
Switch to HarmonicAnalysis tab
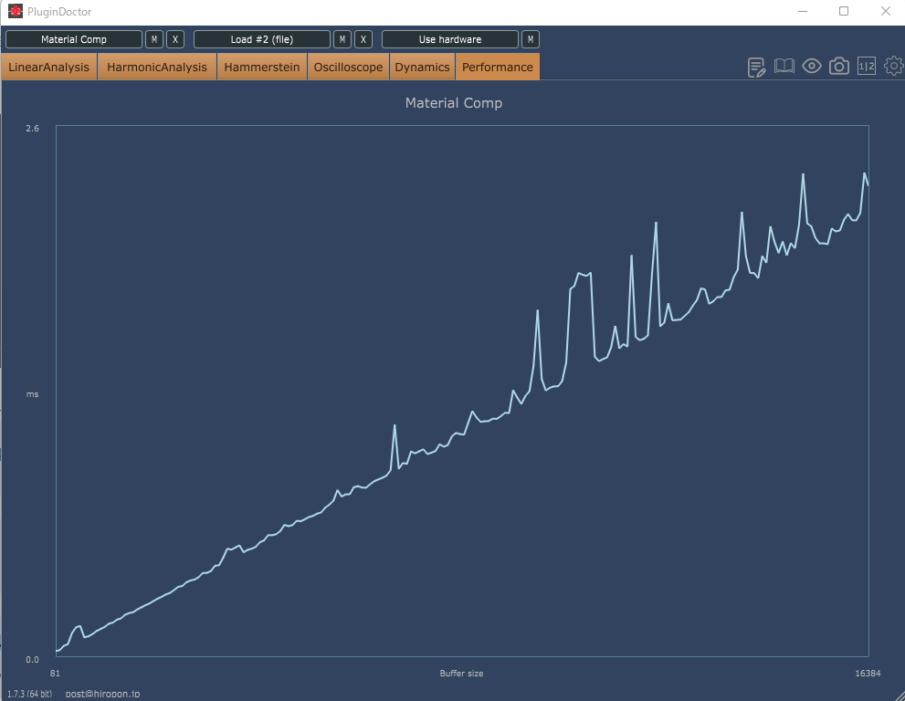tap(157, 67)
